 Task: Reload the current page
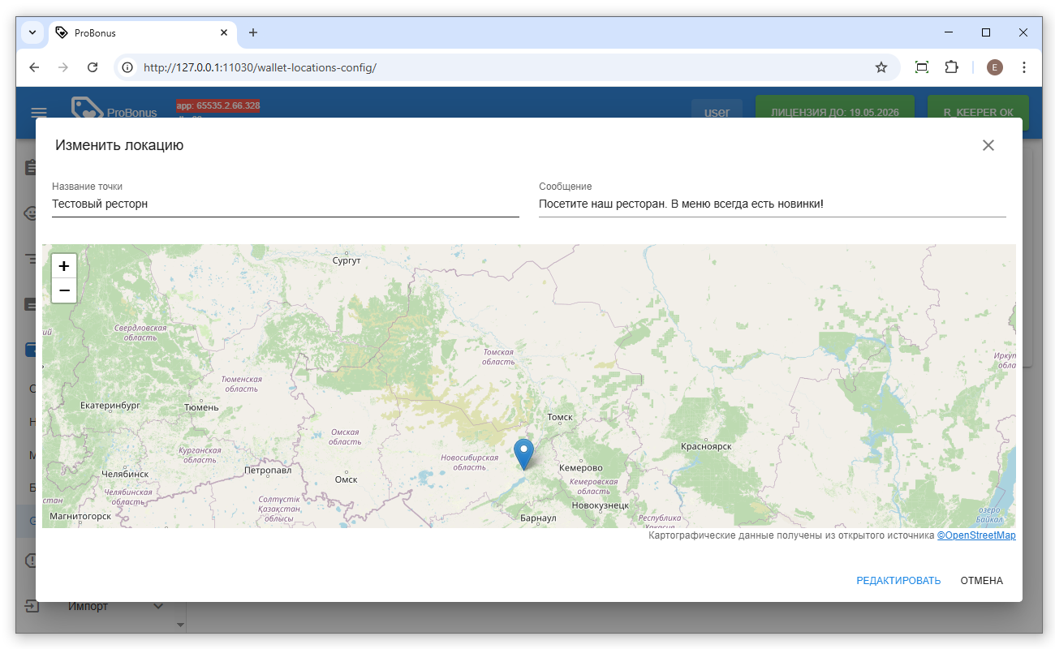pos(93,67)
